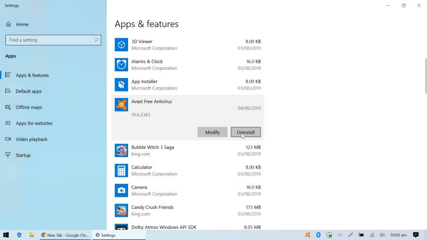Open the Wi-Fi network tray icon

pos(372,235)
